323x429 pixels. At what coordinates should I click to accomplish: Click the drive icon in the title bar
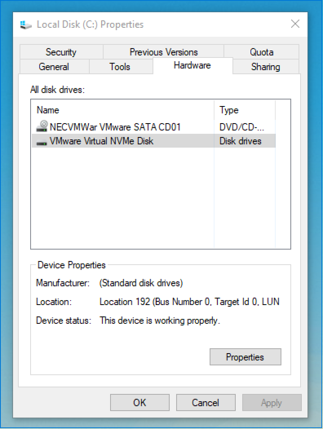(26, 24)
